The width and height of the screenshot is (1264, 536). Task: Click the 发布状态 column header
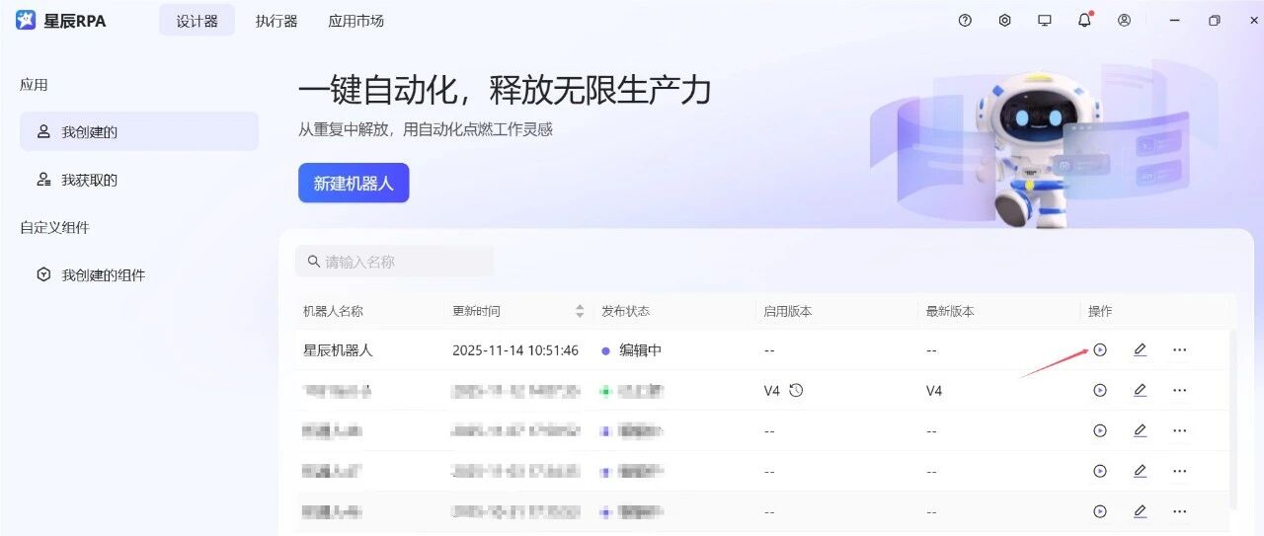click(x=626, y=311)
